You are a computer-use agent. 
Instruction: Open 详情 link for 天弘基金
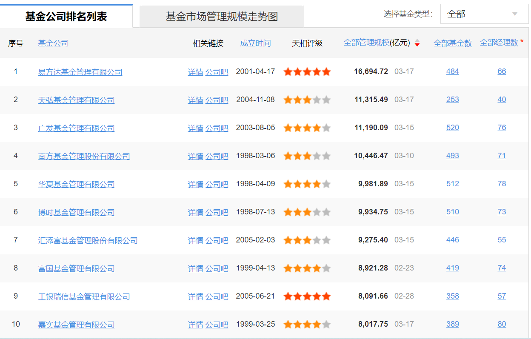coord(195,100)
